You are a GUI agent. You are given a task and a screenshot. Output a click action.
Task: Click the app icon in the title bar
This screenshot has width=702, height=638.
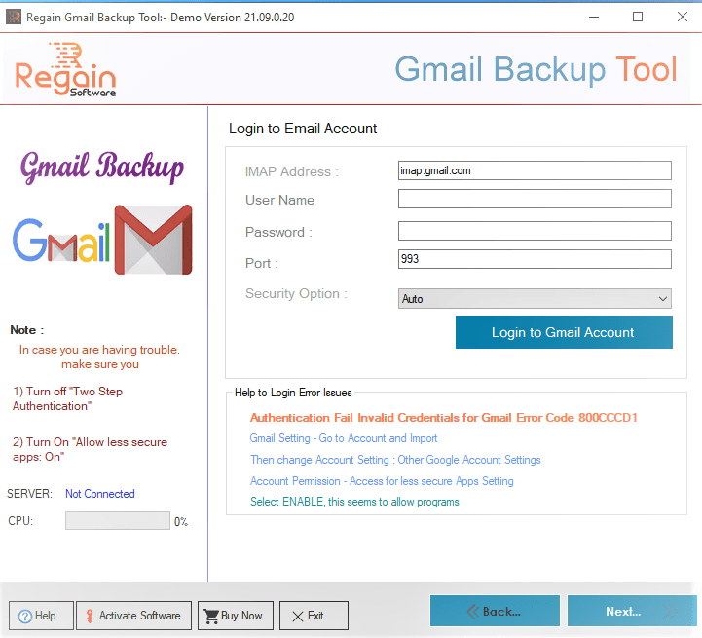coord(14,17)
